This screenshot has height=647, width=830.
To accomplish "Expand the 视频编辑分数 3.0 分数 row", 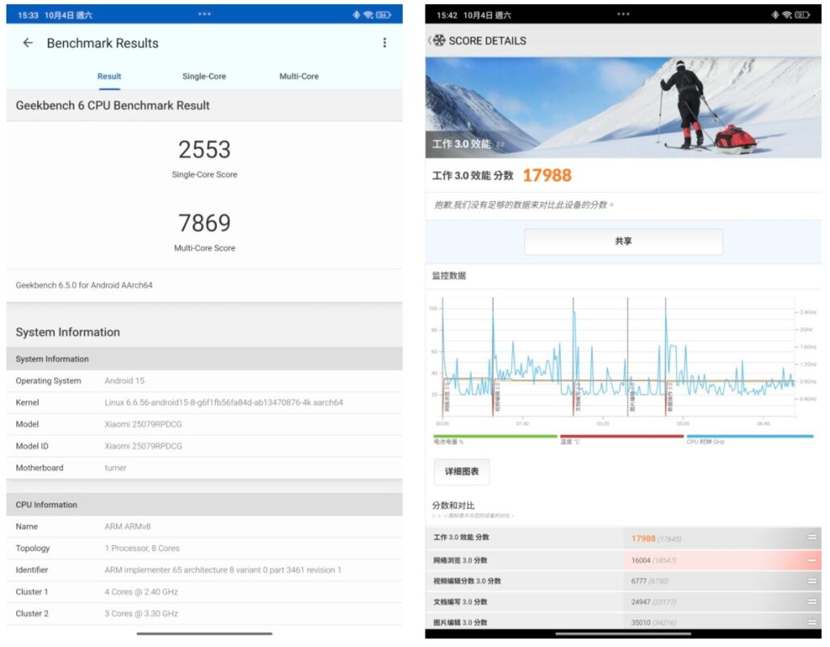I will [x=811, y=581].
